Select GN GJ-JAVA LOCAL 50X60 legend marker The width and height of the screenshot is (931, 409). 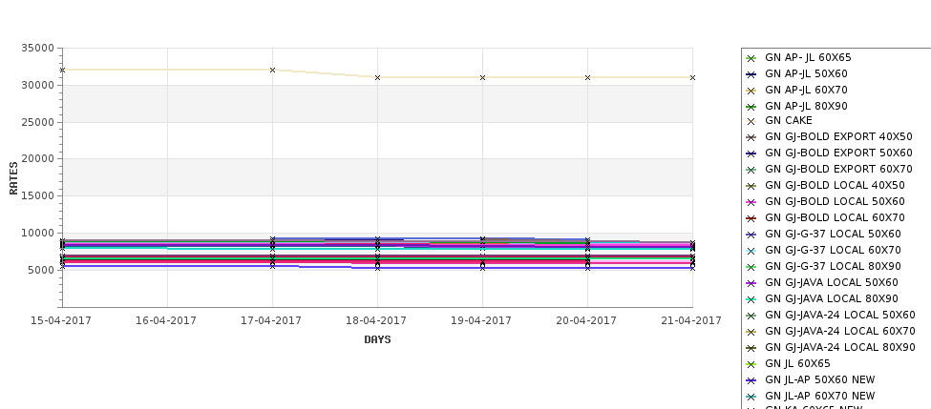pyautogui.click(x=751, y=283)
